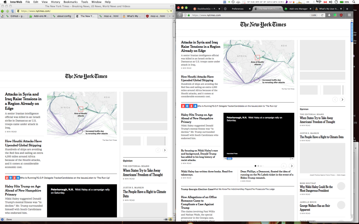The width and height of the screenshot is (359, 224).
Task: Close current tab with InterWeb tab bar X
Action: [173, 16]
